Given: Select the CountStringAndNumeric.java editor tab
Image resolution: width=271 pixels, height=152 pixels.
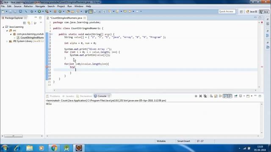Looking at the screenshot, I should [x=66, y=18].
